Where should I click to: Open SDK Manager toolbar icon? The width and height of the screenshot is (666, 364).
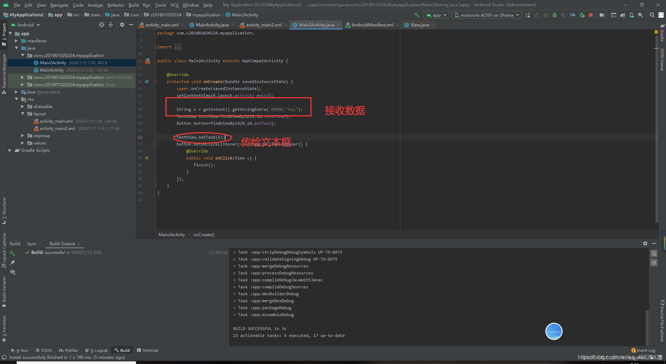point(641,15)
